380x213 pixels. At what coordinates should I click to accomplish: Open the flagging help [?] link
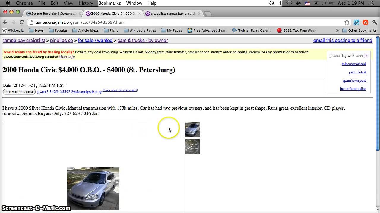pos(366,56)
